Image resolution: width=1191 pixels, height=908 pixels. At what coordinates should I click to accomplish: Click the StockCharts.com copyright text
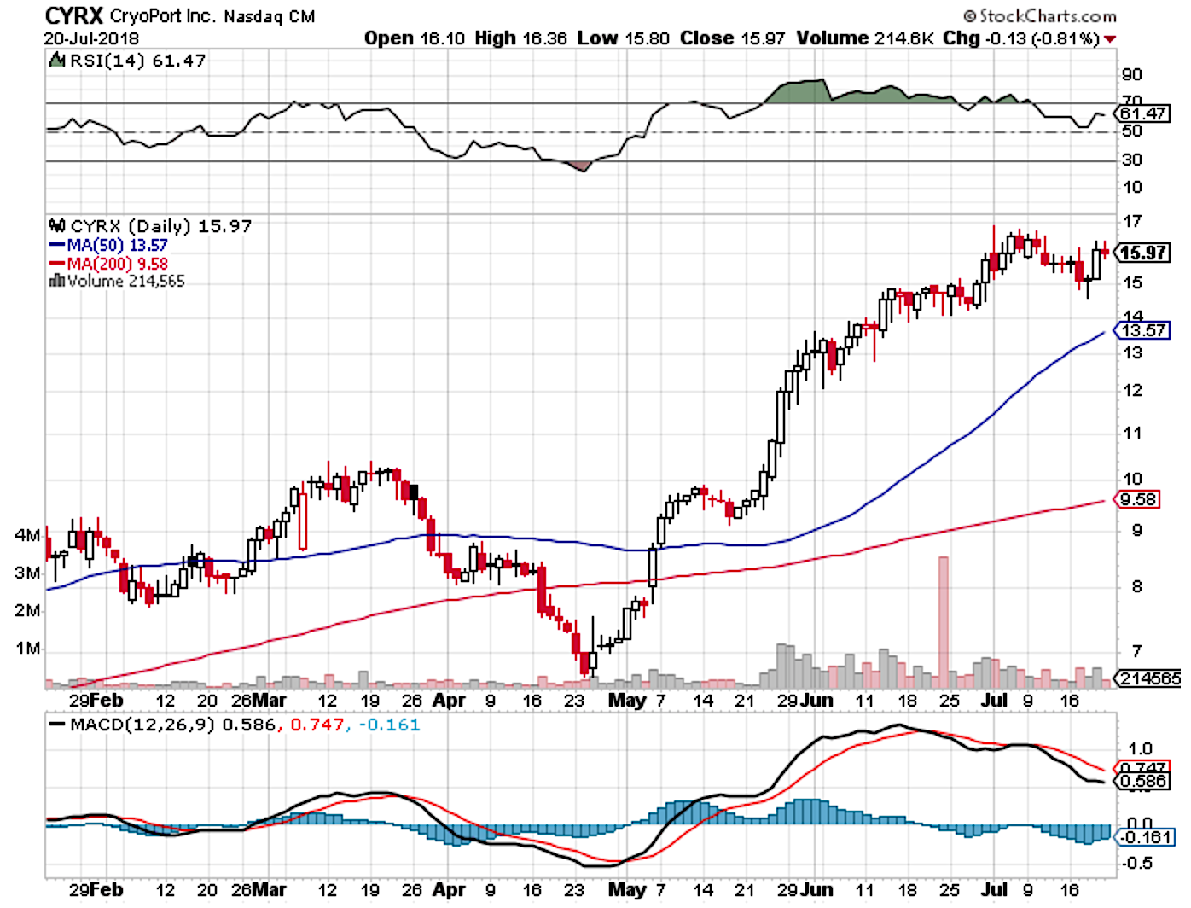(1040, 15)
